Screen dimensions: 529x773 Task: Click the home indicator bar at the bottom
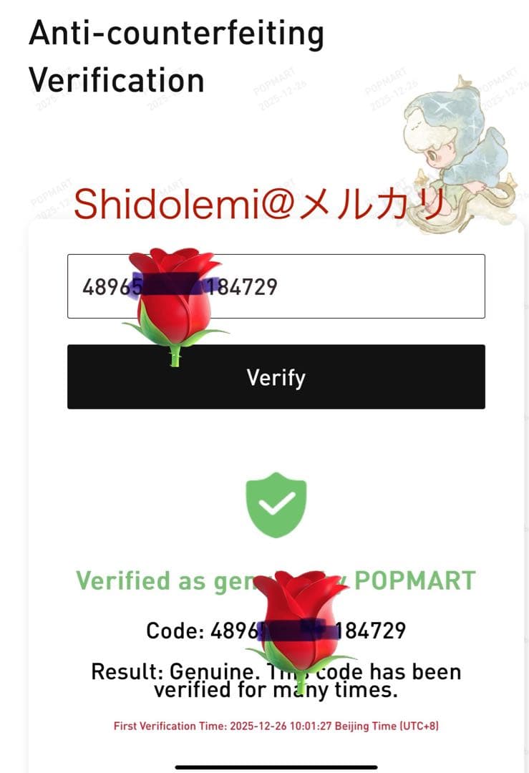[x=276, y=767]
